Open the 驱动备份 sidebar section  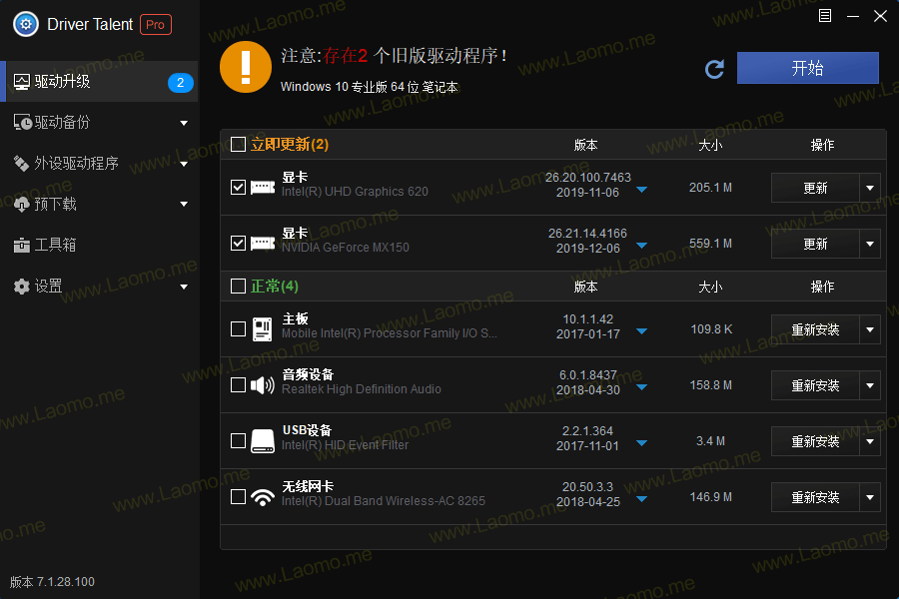99,122
